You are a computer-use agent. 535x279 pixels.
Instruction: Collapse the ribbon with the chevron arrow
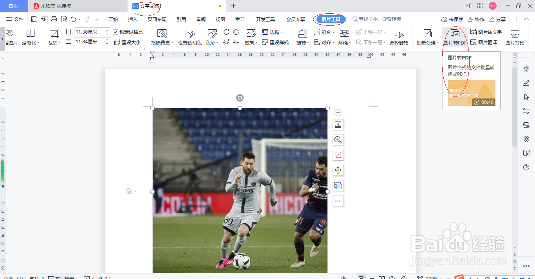[x=527, y=19]
